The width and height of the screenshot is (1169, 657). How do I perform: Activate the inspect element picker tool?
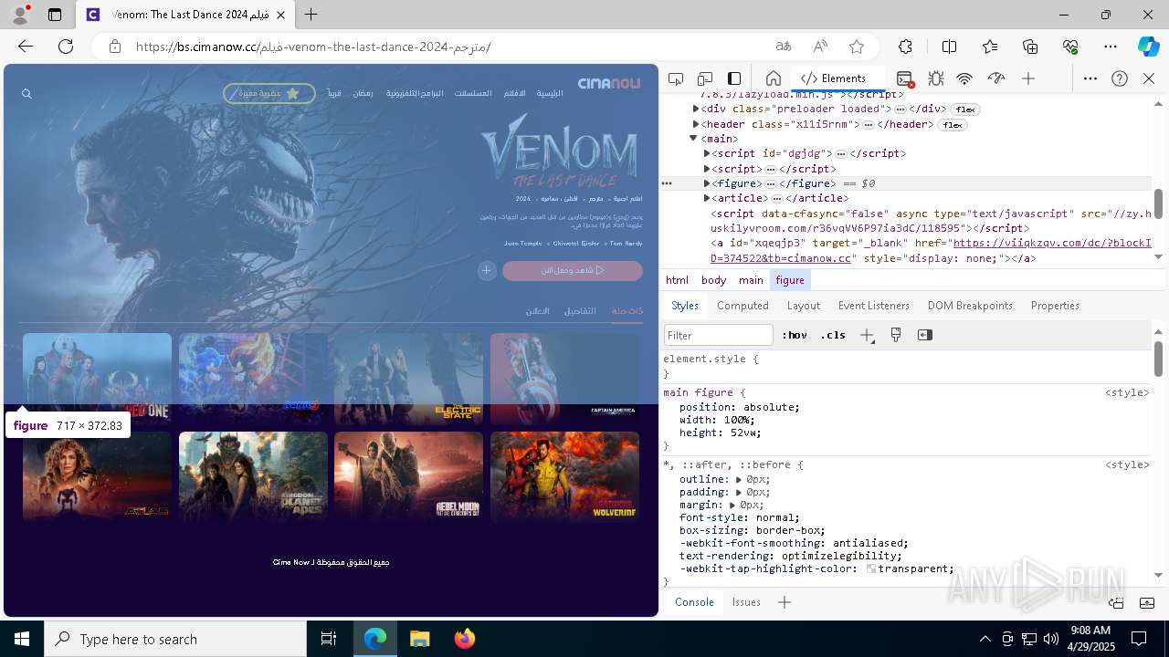point(676,78)
